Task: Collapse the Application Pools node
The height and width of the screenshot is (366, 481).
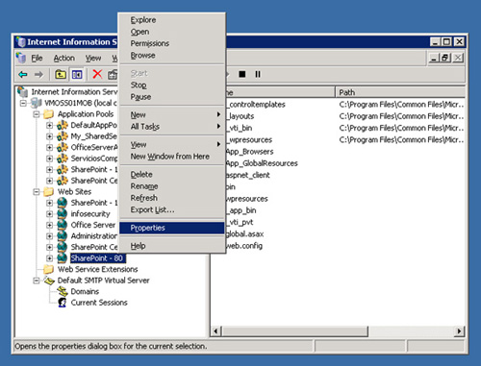Action: (37, 114)
